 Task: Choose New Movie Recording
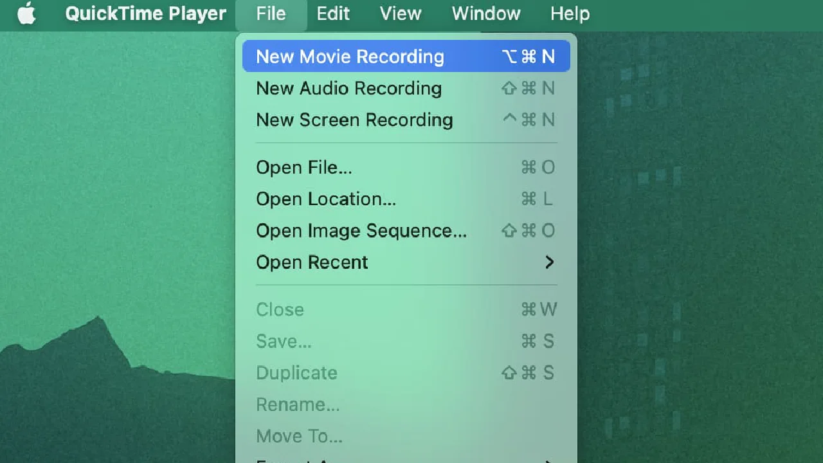pos(406,57)
